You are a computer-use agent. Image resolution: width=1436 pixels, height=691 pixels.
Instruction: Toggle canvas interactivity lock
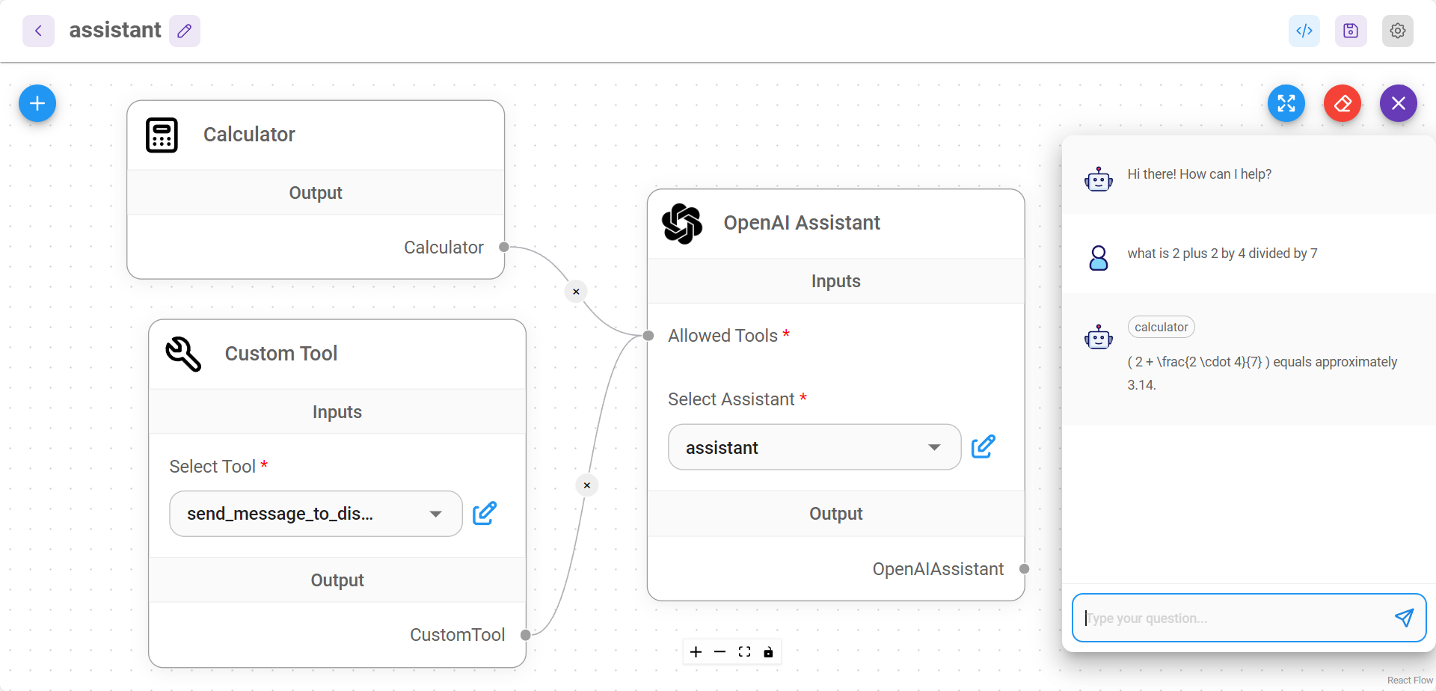pos(768,652)
